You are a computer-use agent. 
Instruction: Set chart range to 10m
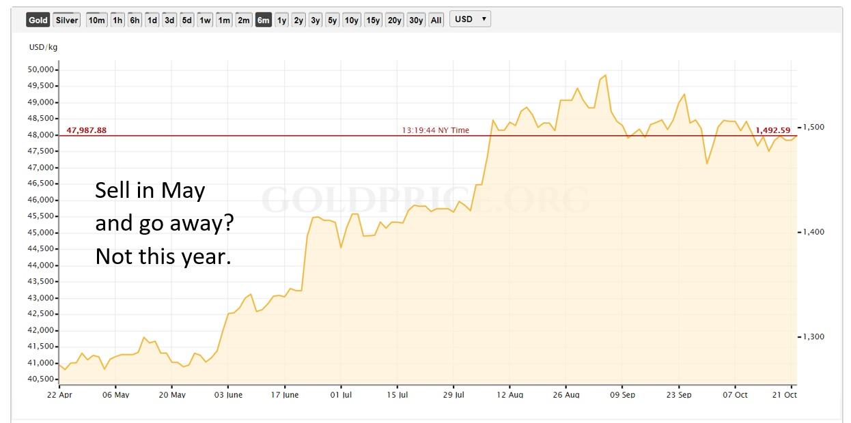click(x=96, y=20)
